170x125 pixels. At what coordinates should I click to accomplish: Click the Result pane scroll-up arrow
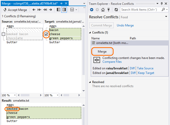tap(83, 105)
